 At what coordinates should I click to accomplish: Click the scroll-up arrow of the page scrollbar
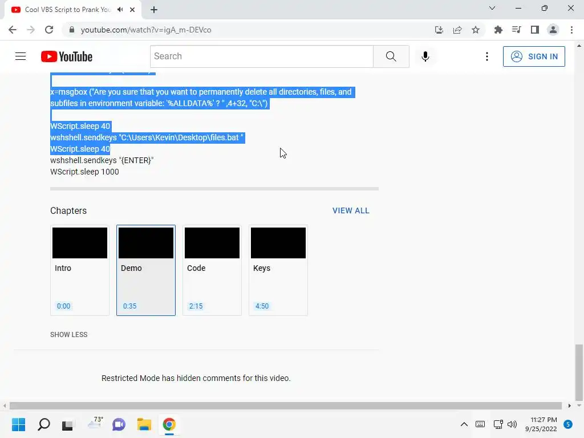point(579,46)
